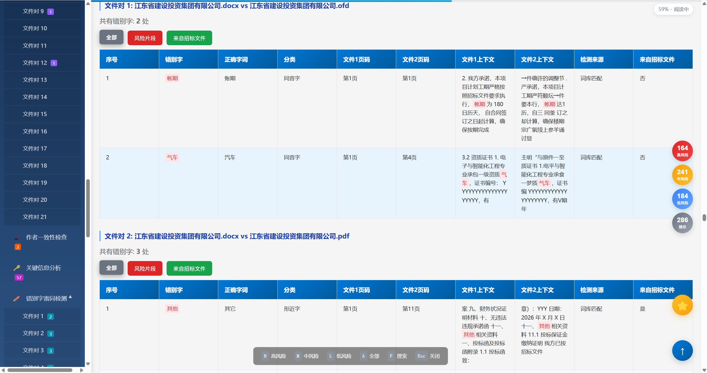Open 文件对 12 in sidebar
The image size is (707, 373).
(x=42, y=63)
